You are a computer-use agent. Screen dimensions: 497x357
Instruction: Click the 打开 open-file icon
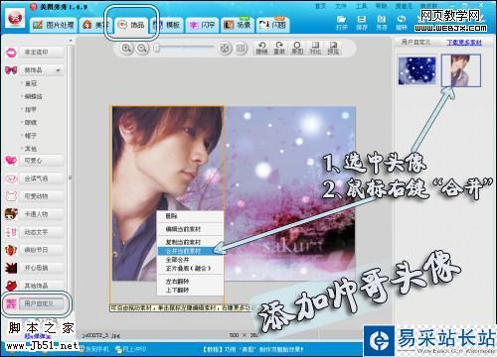[341, 23]
